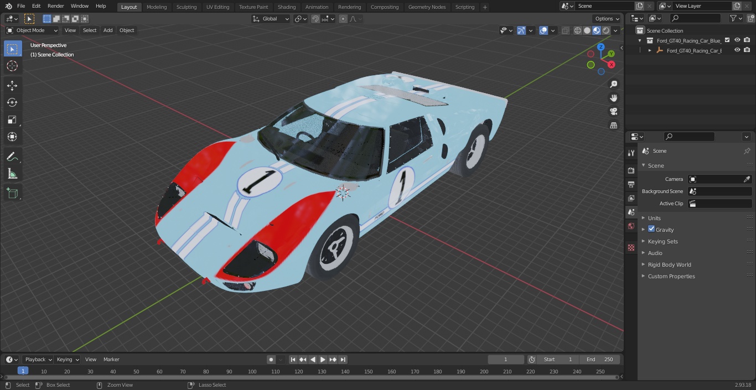Open the Output properties tab
The image size is (756, 390).
[x=631, y=184]
